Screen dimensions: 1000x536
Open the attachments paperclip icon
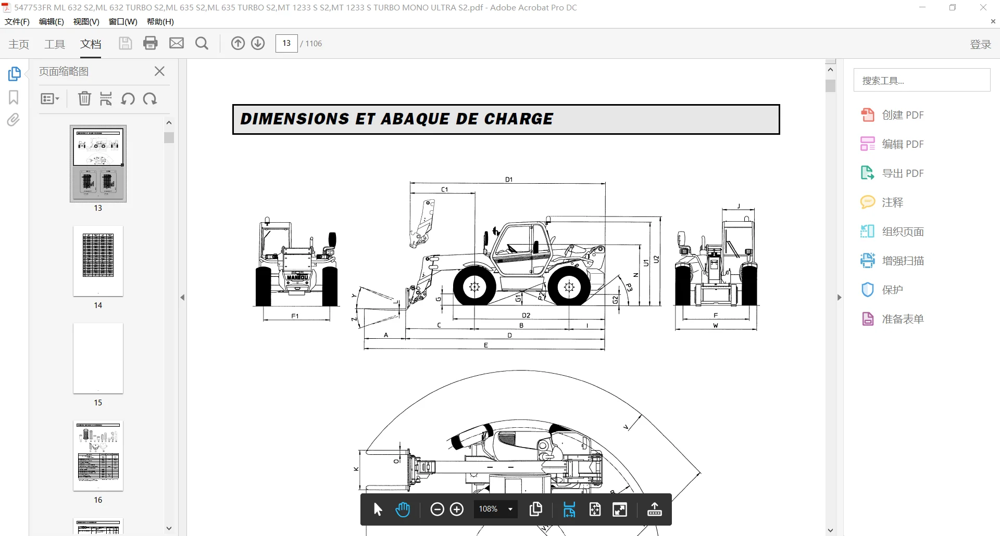click(14, 120)
